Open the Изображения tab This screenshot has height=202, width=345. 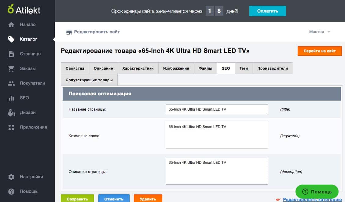tap(176, 68)
